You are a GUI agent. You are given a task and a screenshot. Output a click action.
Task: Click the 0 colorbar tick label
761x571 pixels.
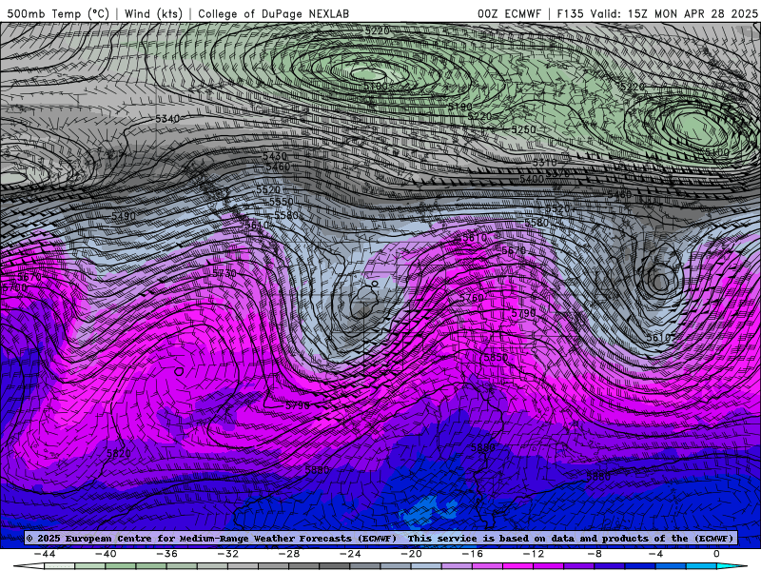tap(717, 554)
